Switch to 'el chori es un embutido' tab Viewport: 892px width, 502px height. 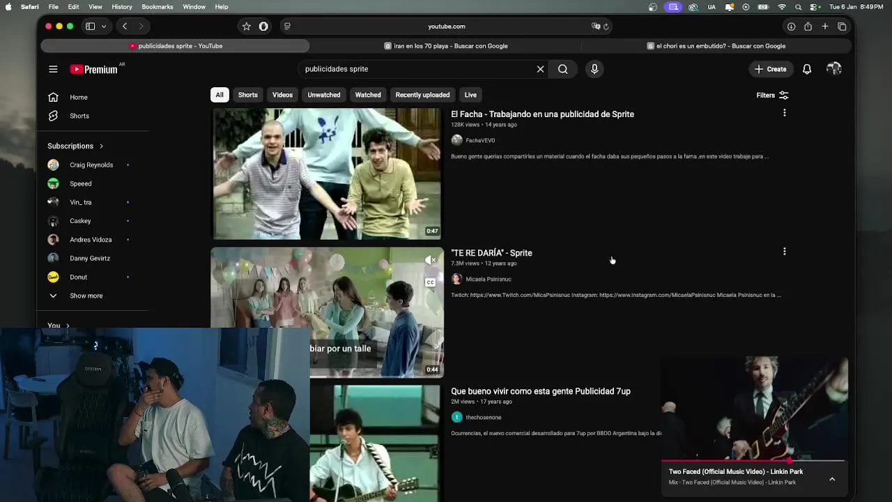(716, 46)
